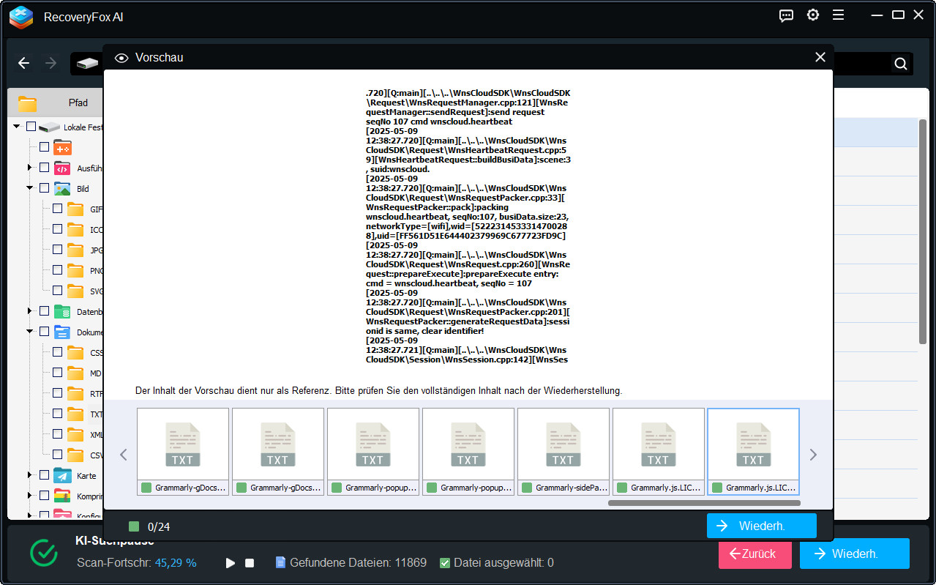
Task: Select the XML folder icon in tree
Action: point(75,434)
